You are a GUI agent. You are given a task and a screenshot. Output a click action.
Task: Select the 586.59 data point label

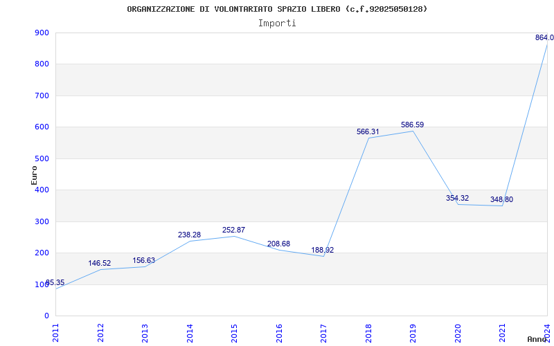(x=412, y=125)
